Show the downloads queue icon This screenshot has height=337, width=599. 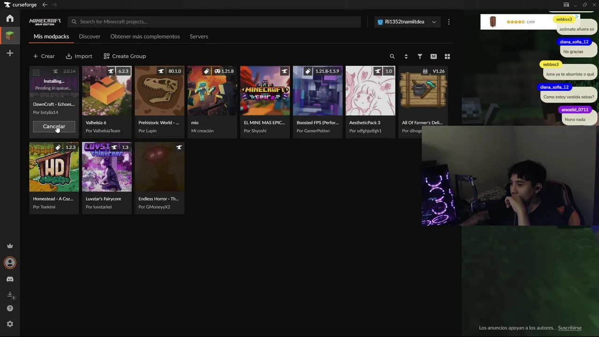point(10,294)
